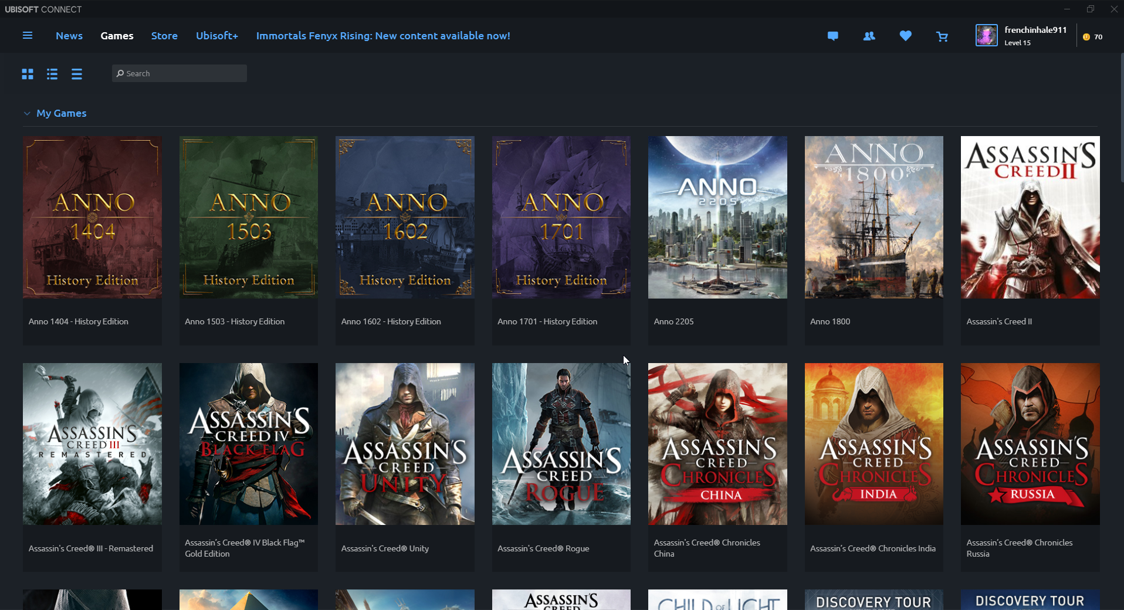The width and height of the screenshot is (1124, 610).
Task: Open Assassin's Creed IV Black Flag cover
Action: [249, 444]
